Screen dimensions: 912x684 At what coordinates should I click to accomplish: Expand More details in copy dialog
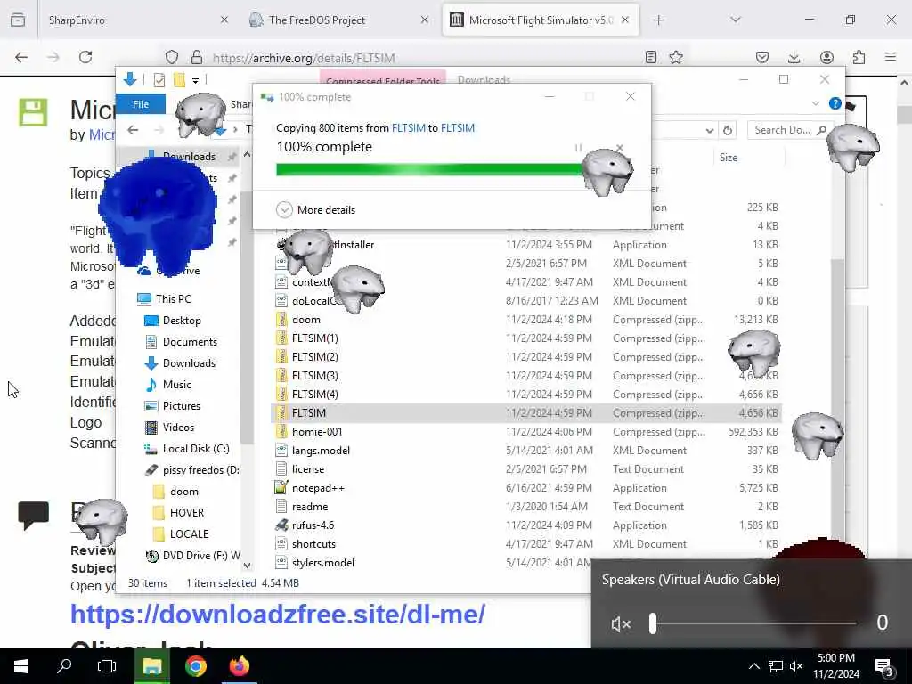pos(316,210)
